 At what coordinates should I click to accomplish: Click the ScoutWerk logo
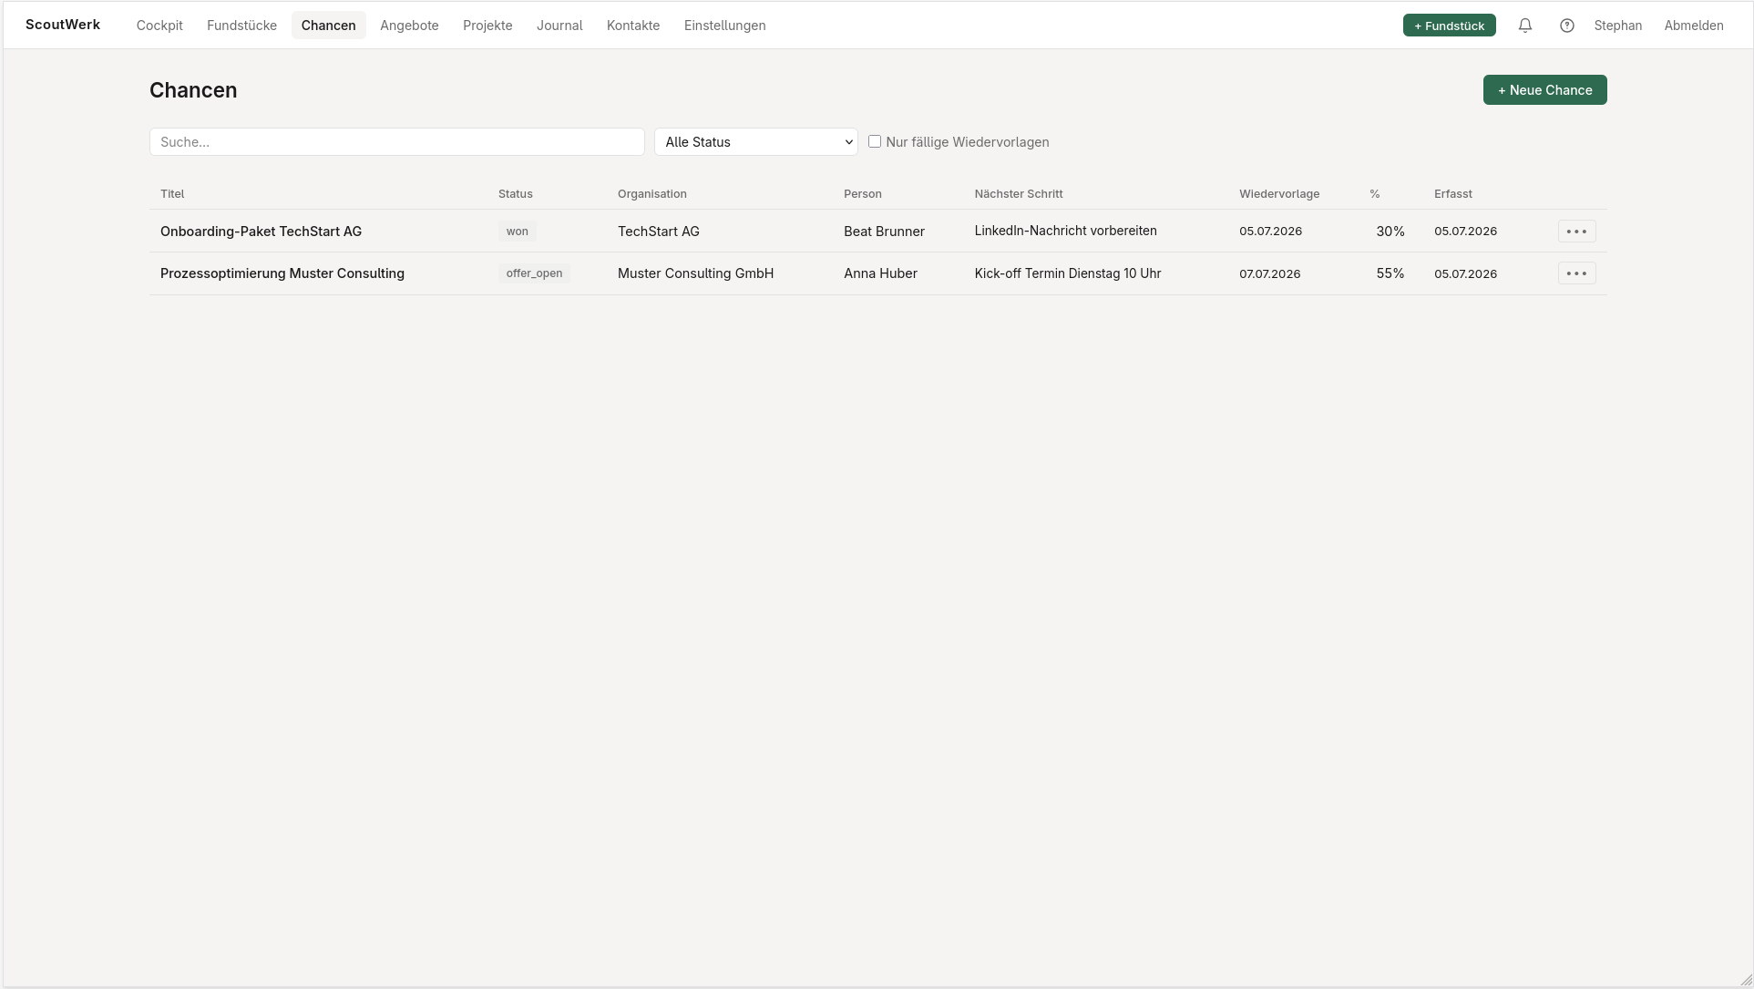coord(63,25)
